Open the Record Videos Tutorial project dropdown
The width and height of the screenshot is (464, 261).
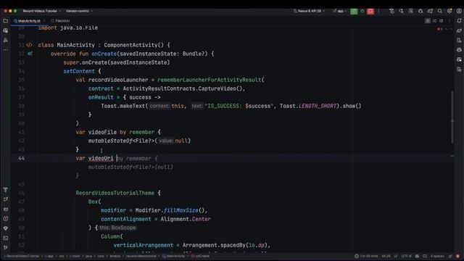pos(41,11)
